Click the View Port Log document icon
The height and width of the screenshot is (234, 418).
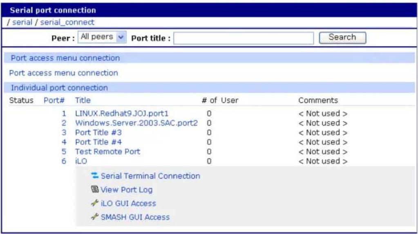click(x=95, y=189)
